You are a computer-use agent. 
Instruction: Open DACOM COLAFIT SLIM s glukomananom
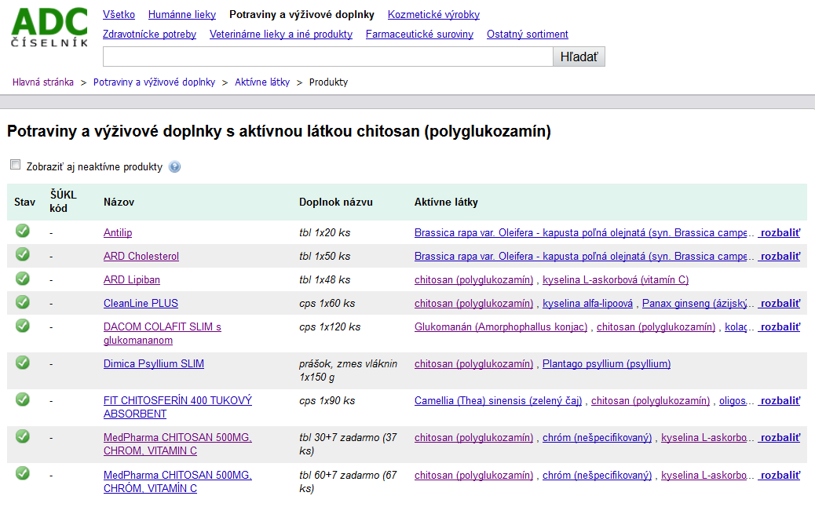[163, 334]
